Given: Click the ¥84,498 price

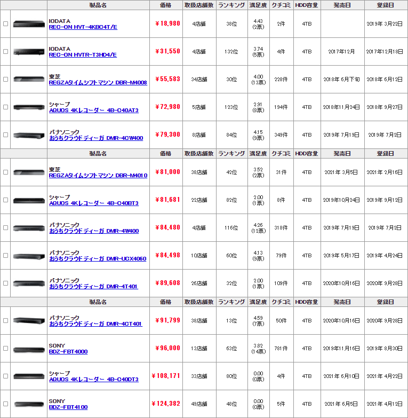Looking at the screenshot, I should pos(167,255).
